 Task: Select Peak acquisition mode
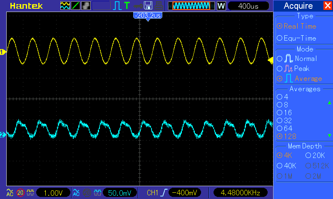[293, 68]
